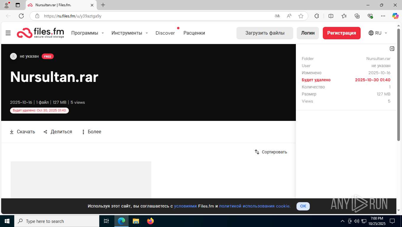Click the Edge taskbar icon
The height and width of the screenshot is (227, 402).
(121, 221)
